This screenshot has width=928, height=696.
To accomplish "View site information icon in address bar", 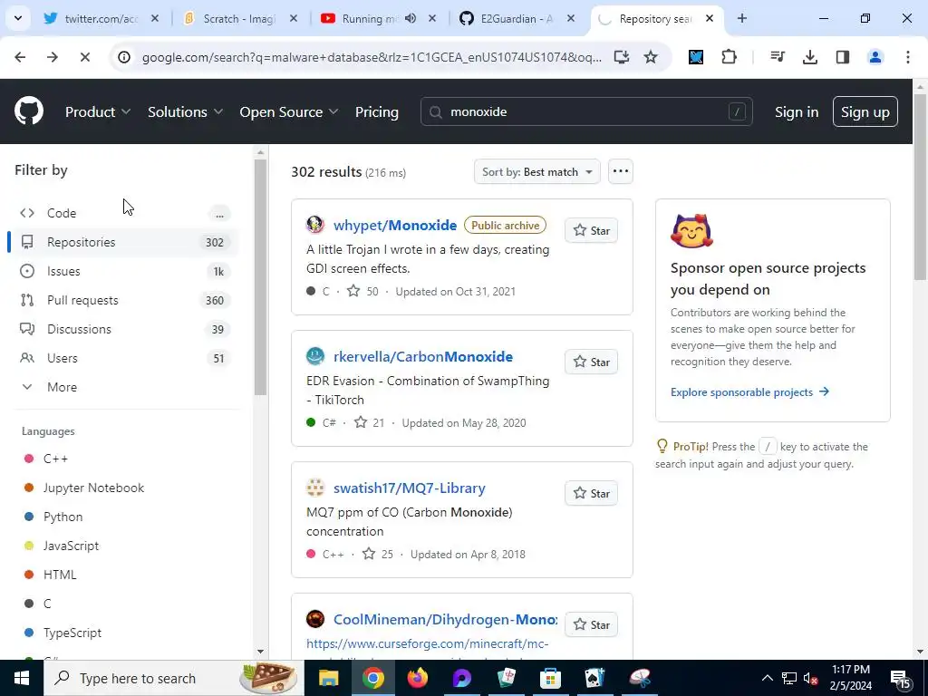I will (123, 57).
